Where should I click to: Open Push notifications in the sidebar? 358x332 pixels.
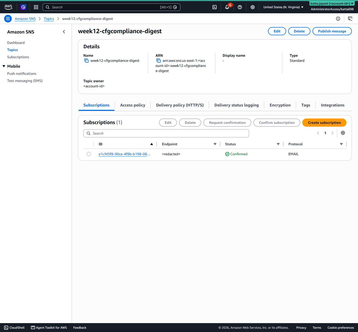coord(22,74)
